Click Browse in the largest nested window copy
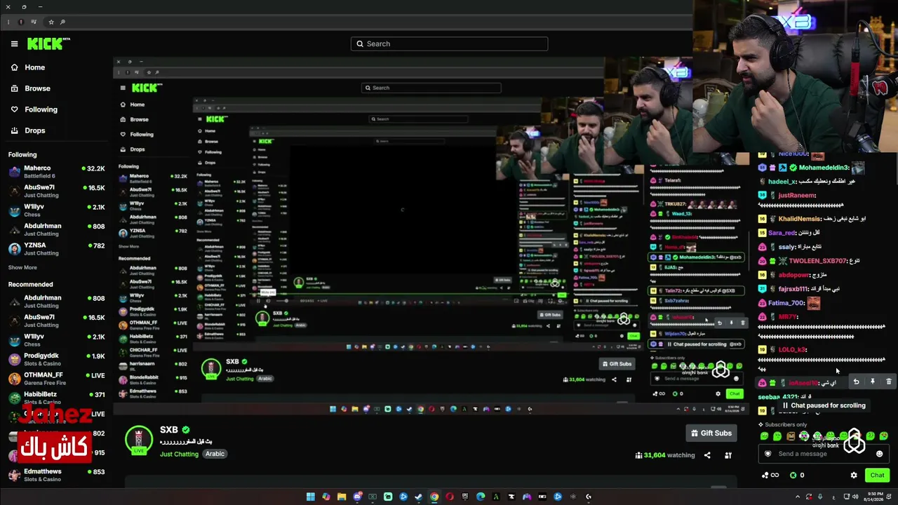The image size is (898, 505). click(x=134, y=119)
